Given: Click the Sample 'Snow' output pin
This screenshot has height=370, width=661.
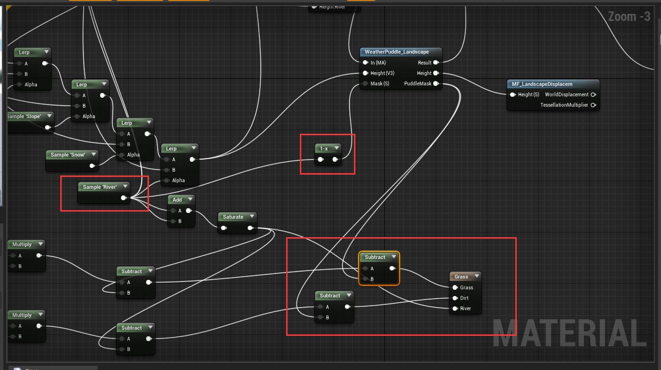Looking at the screenshot, I should click(92, 166).
